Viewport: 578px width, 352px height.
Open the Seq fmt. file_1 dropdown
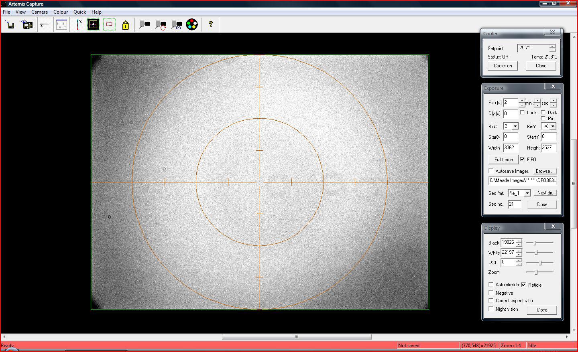527,193
